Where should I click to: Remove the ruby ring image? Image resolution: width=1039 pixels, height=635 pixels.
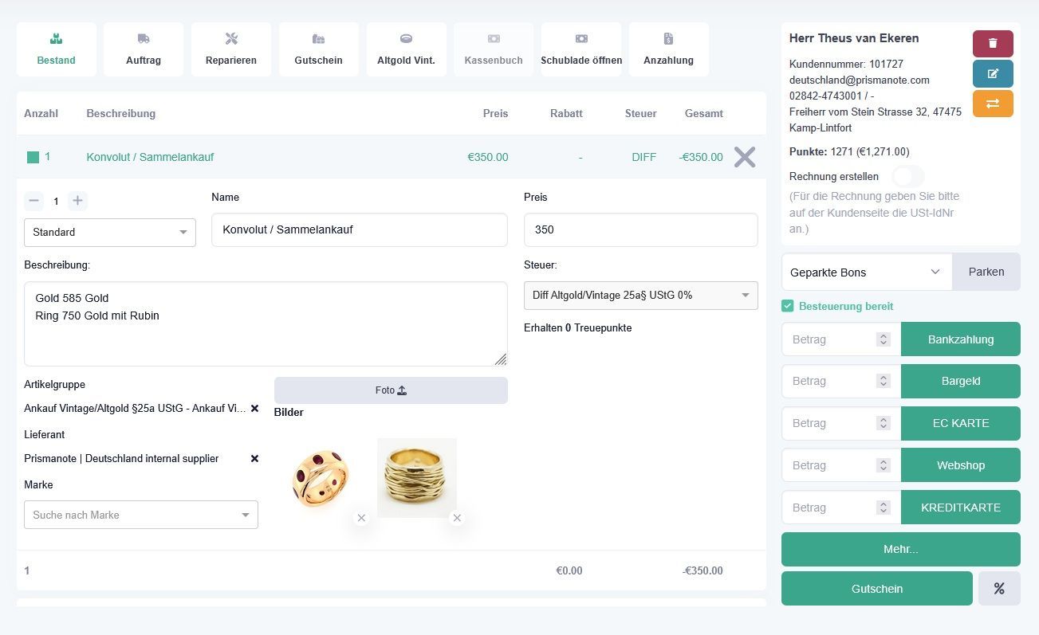tap(361, 518)
